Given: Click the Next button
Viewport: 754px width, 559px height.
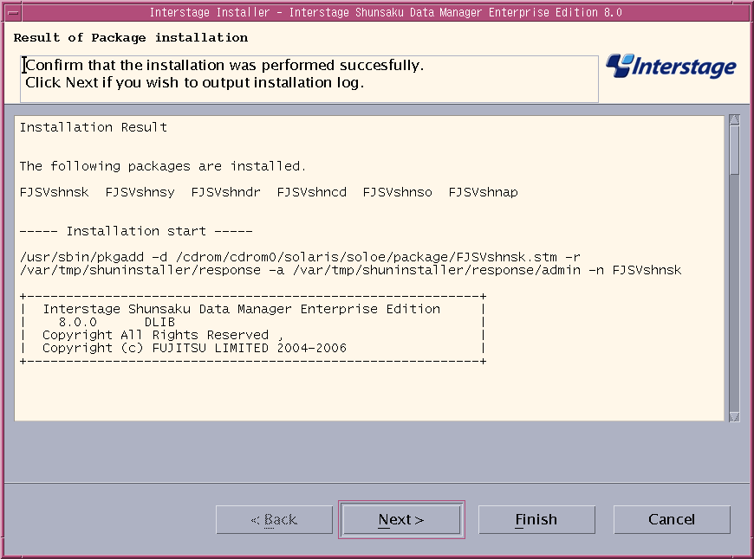Looking at the screenshot, I should [401, 519].
